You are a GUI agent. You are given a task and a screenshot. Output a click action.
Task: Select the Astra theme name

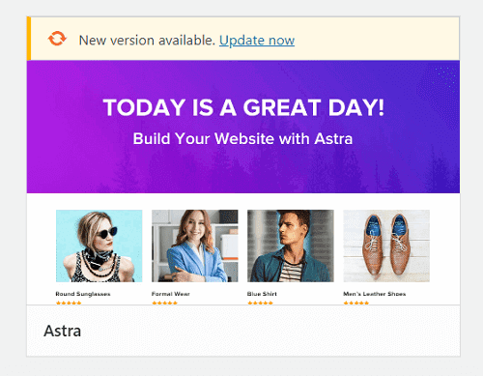[63, 331]
